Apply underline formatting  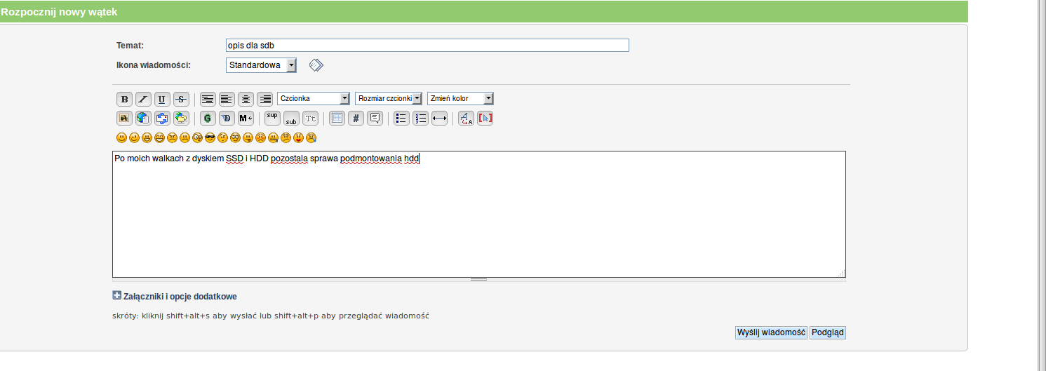(x=162, y=99)
